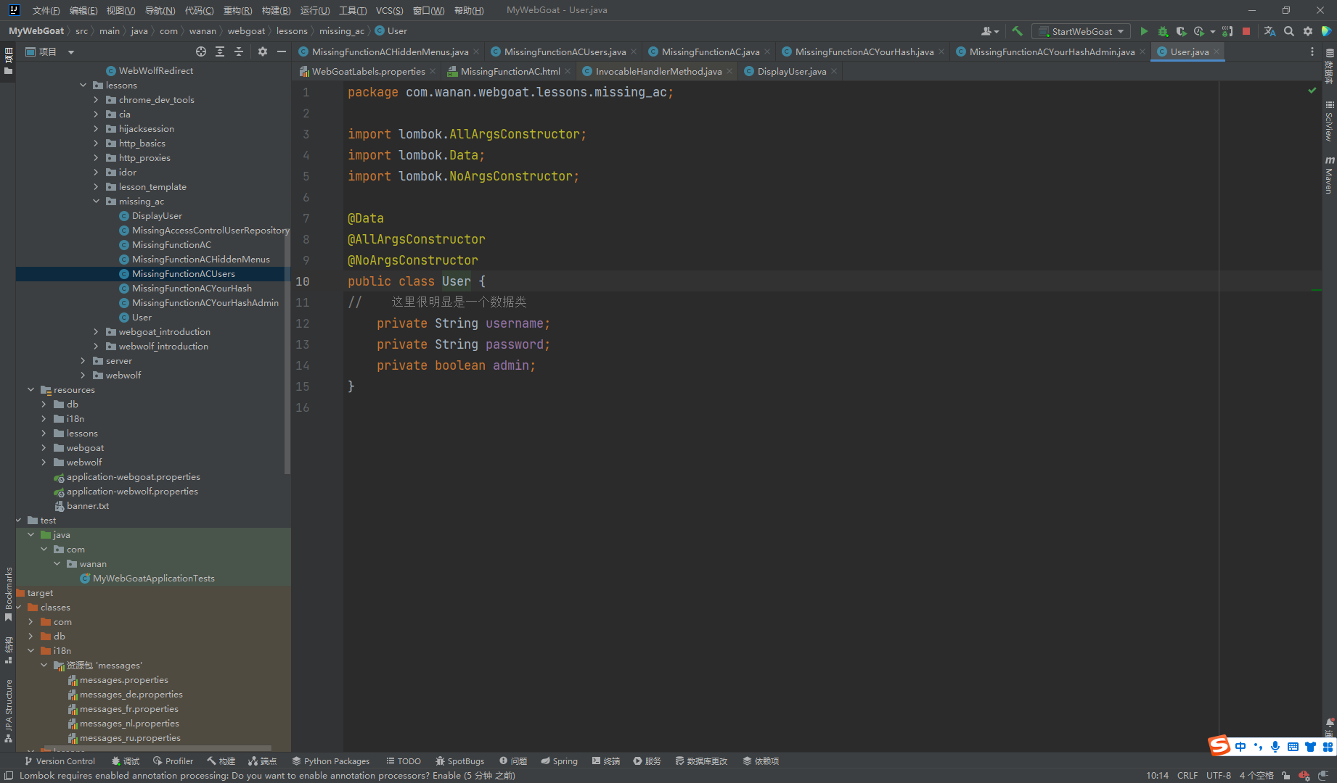Open editor tabs overflow menu
The height and width of the screenshot is (783, 1337).
(1312, 51)
